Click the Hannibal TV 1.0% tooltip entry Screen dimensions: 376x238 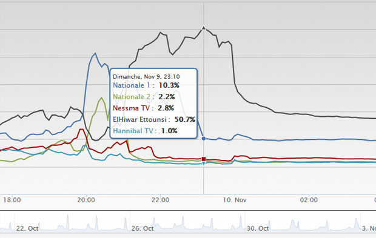[x=145, y=131]
